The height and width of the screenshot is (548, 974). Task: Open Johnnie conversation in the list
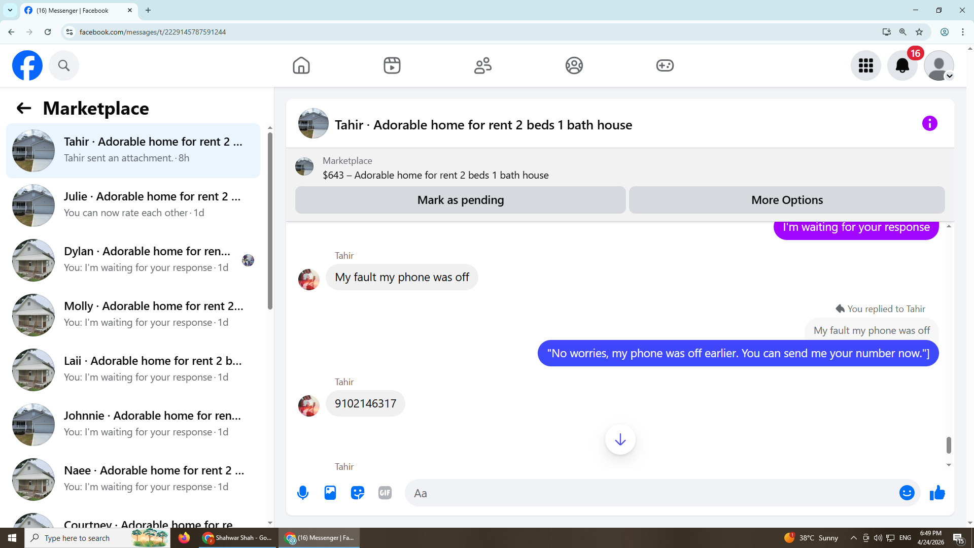coord(133,425)
